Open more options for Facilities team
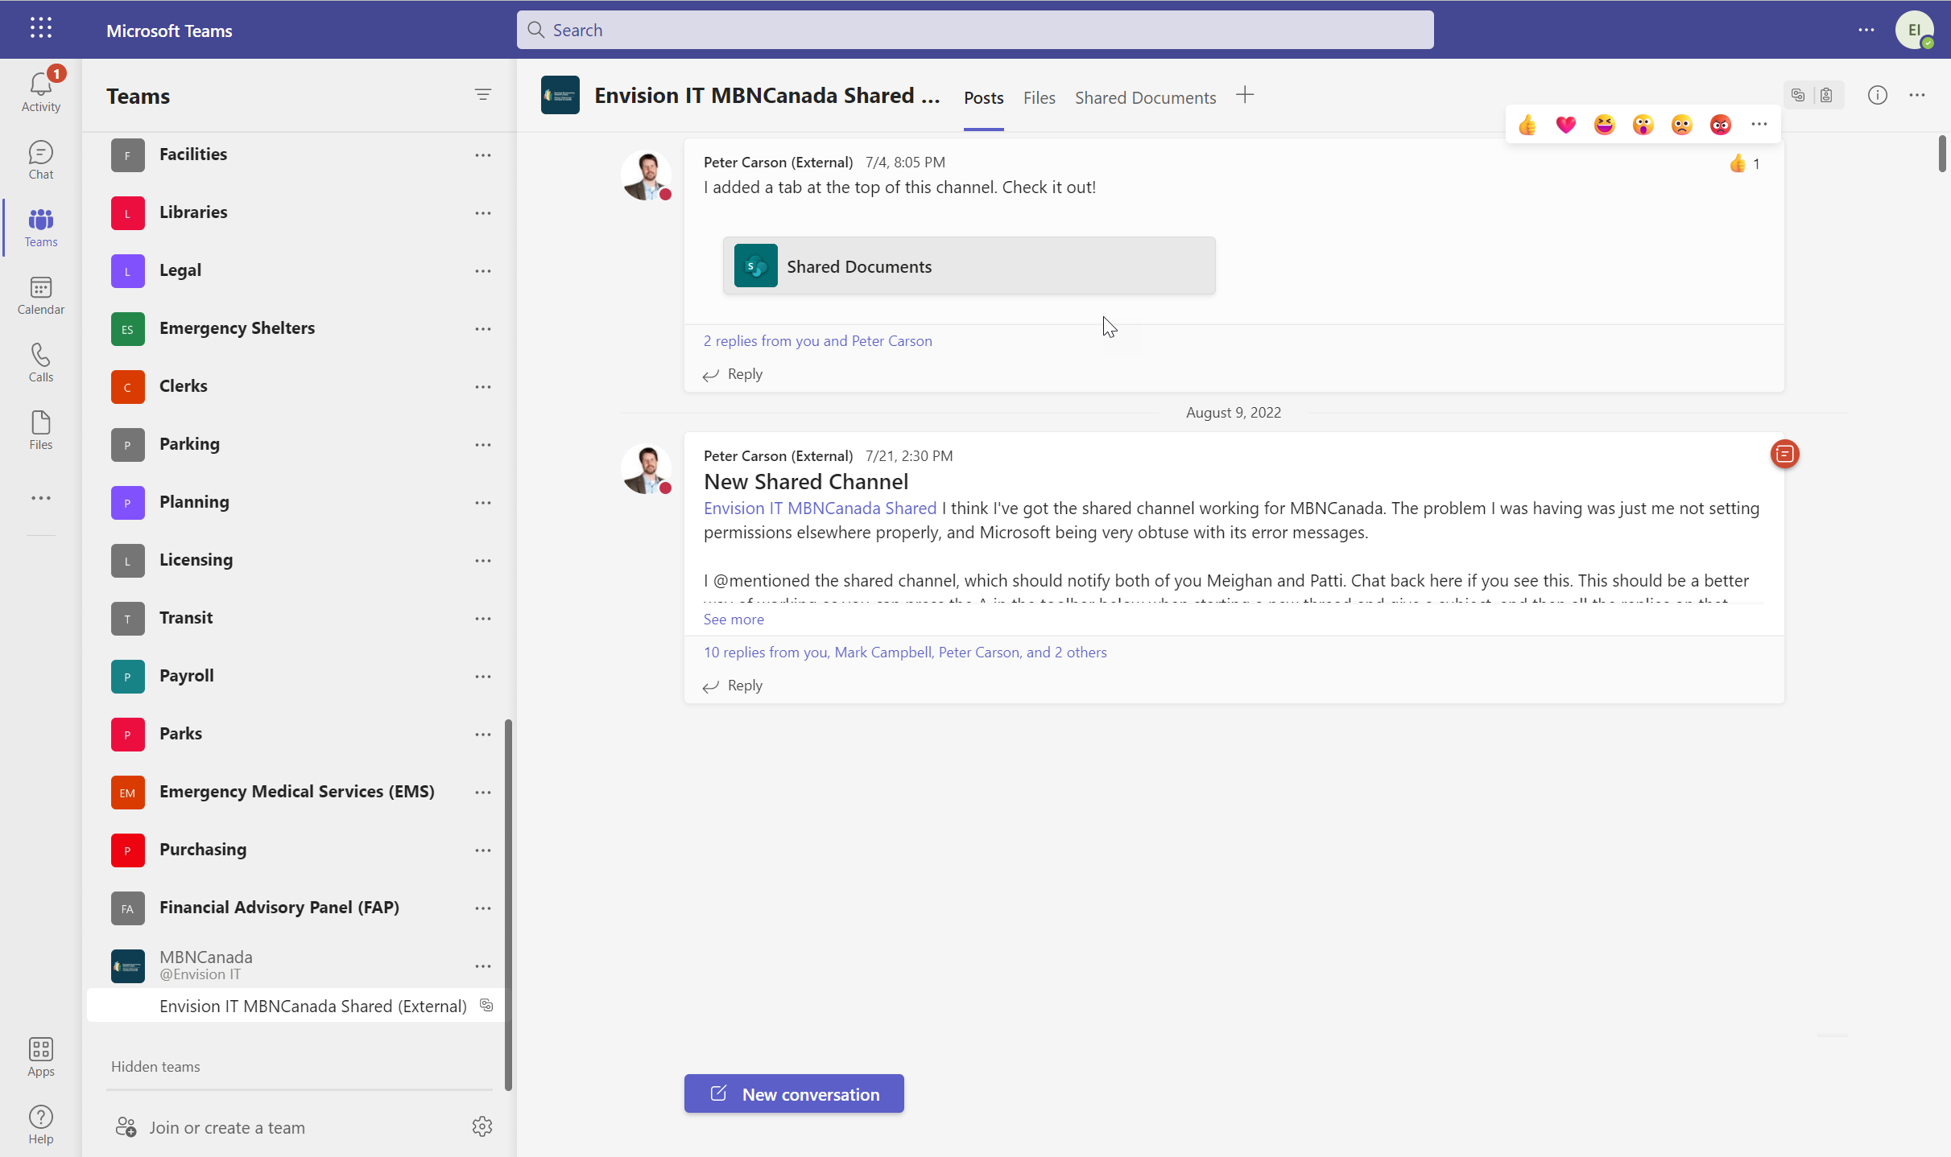Screen dimensions: 1951x1157 pos(482,154)
